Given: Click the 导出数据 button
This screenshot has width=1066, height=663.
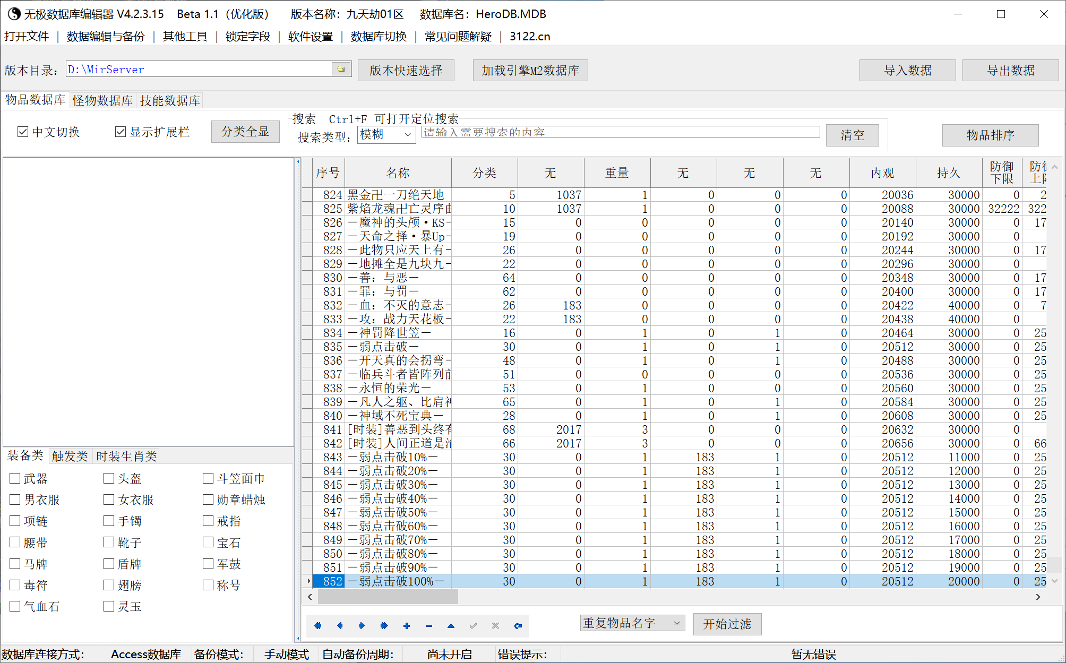Looking at the screenshot, I should pos(1010,70).
